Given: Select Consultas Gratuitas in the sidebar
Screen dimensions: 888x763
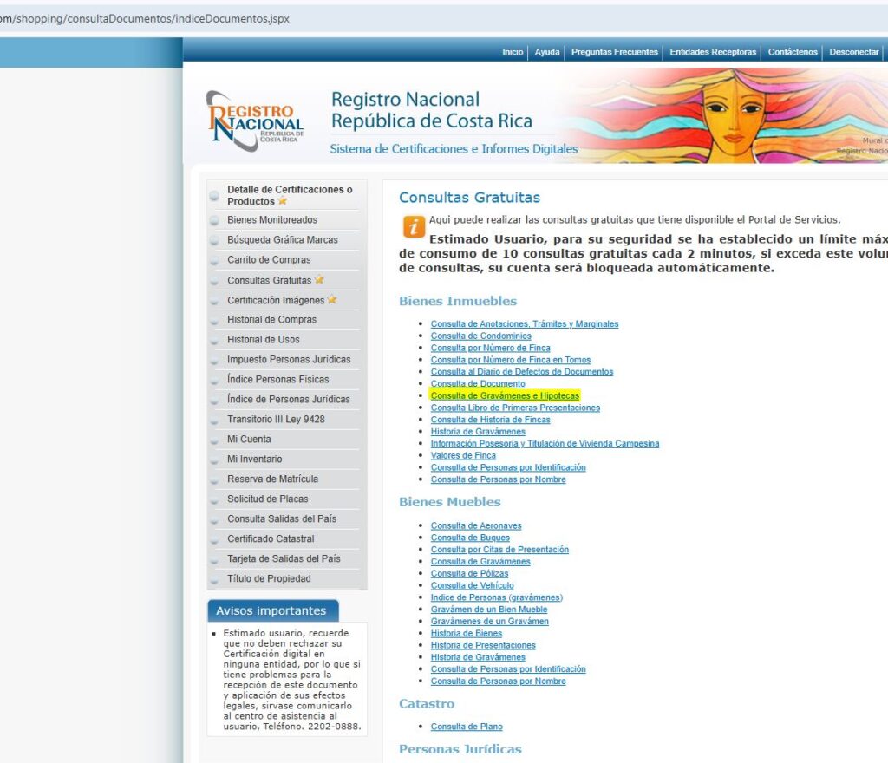Looking at the screenshot, I should (270, 280).
